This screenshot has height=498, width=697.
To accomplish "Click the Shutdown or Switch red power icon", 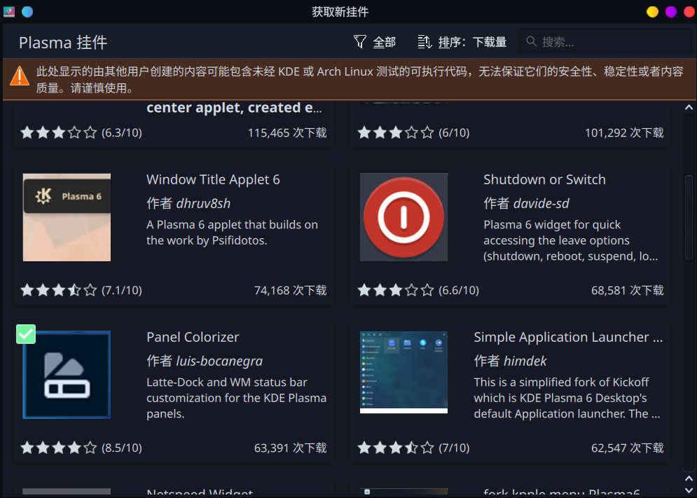I will (x=403, y=217).
